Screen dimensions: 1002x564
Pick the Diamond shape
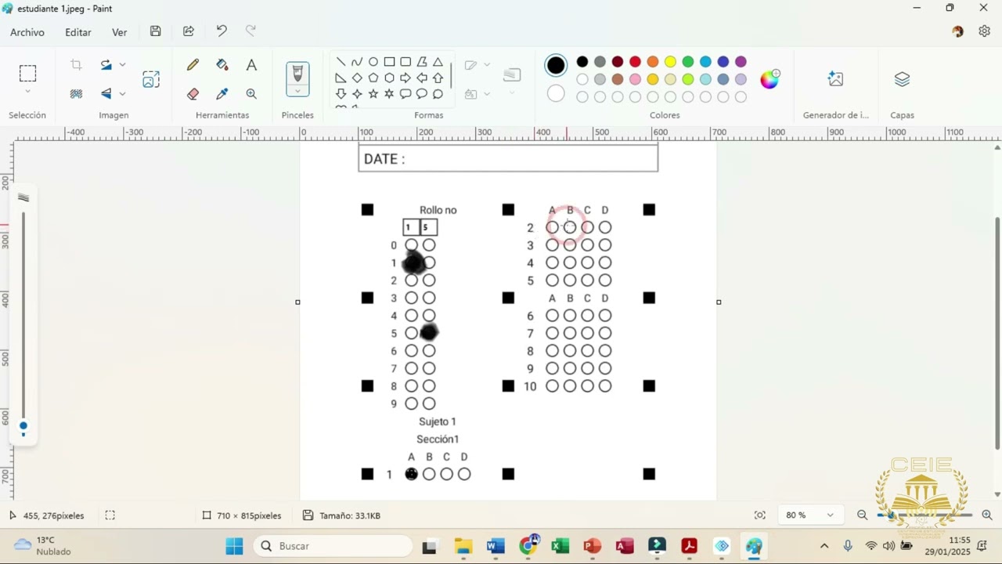tap(357, 78)
